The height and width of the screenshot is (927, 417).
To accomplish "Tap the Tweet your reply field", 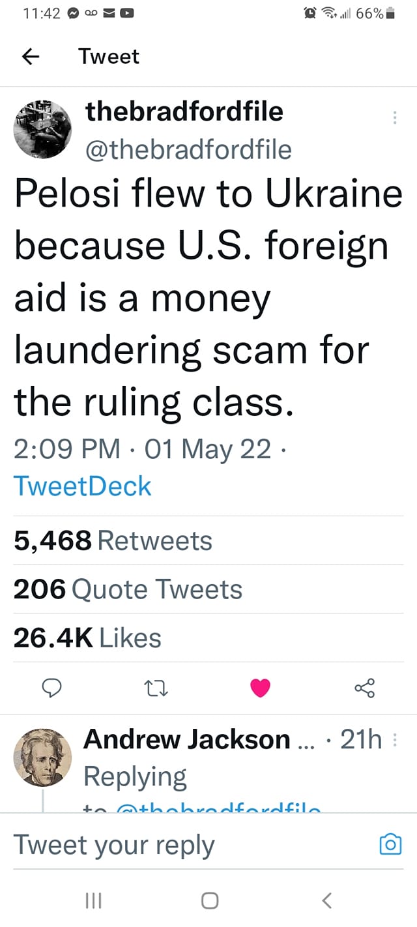I will [x=189, y=845].
